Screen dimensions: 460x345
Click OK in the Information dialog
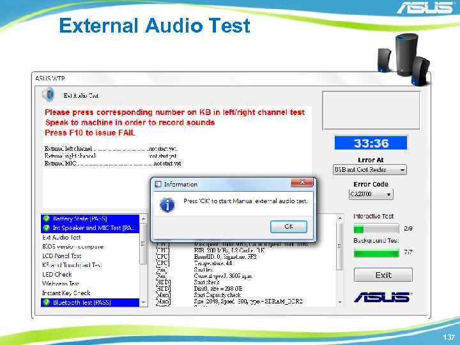(289, 226)
